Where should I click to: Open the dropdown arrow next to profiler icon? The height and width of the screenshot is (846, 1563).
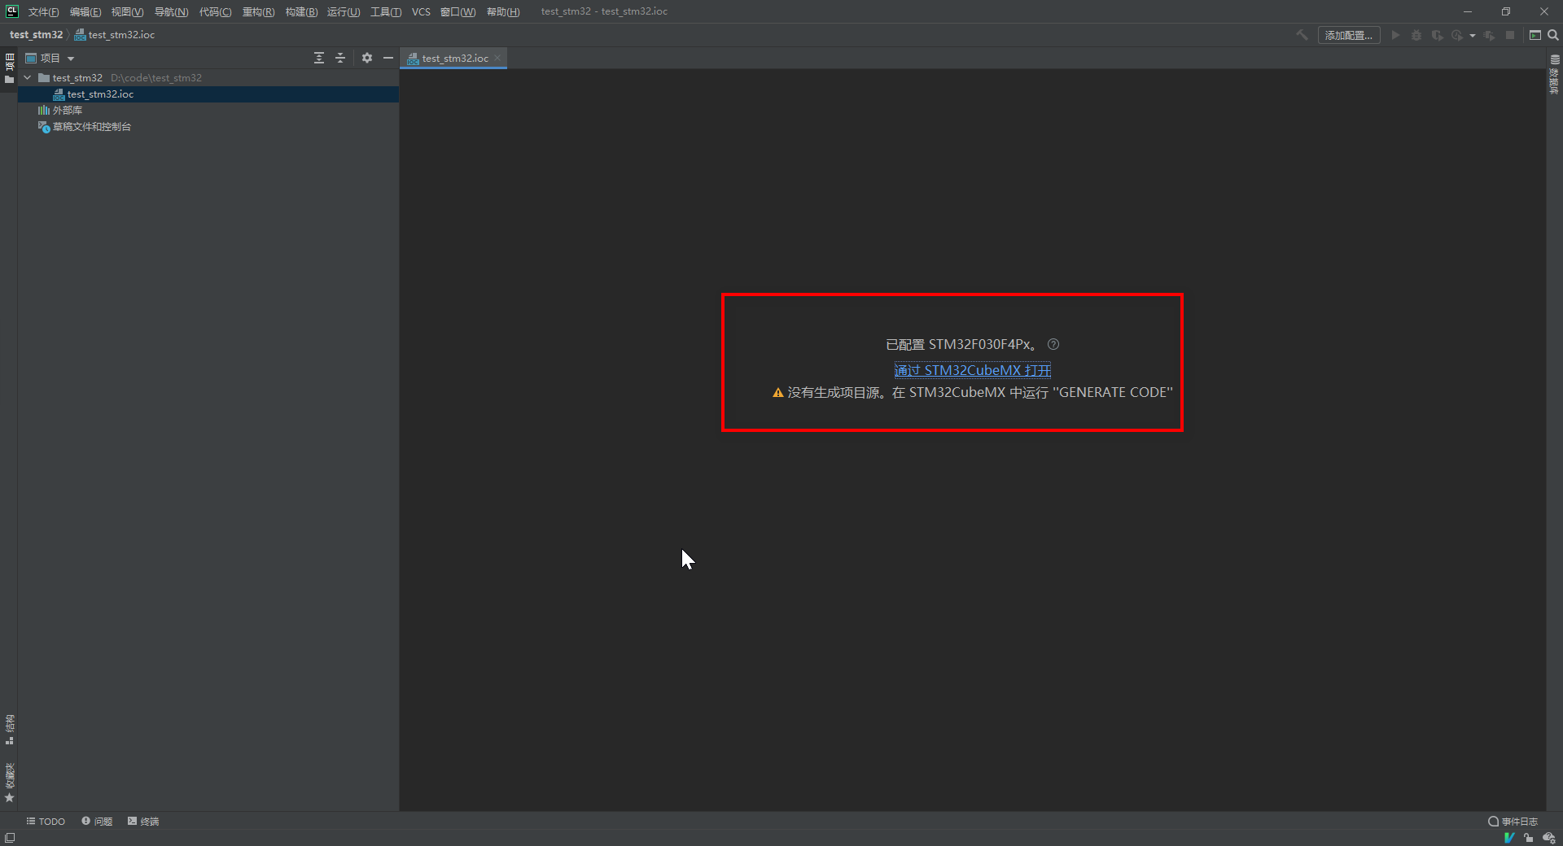tap(1473, 36)
